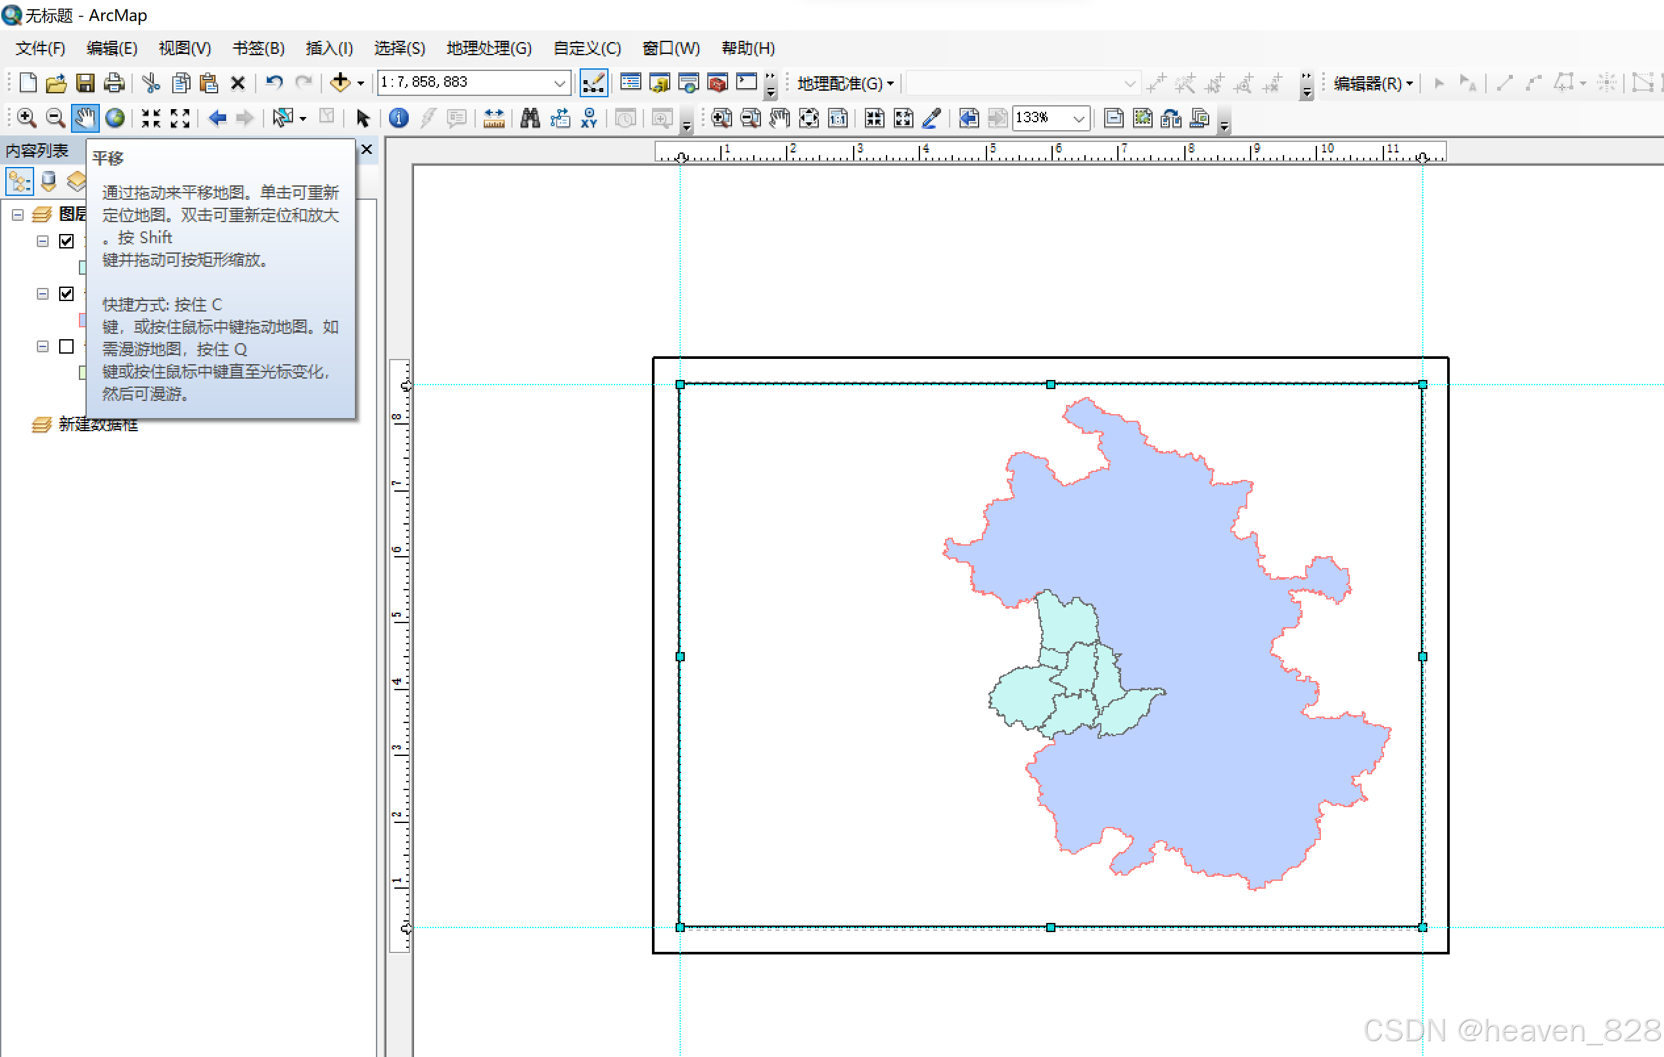This screenshot has height=1057, width=1664.
Task: Collapse the 图层 data frame tree
Action: coord(18,215)
